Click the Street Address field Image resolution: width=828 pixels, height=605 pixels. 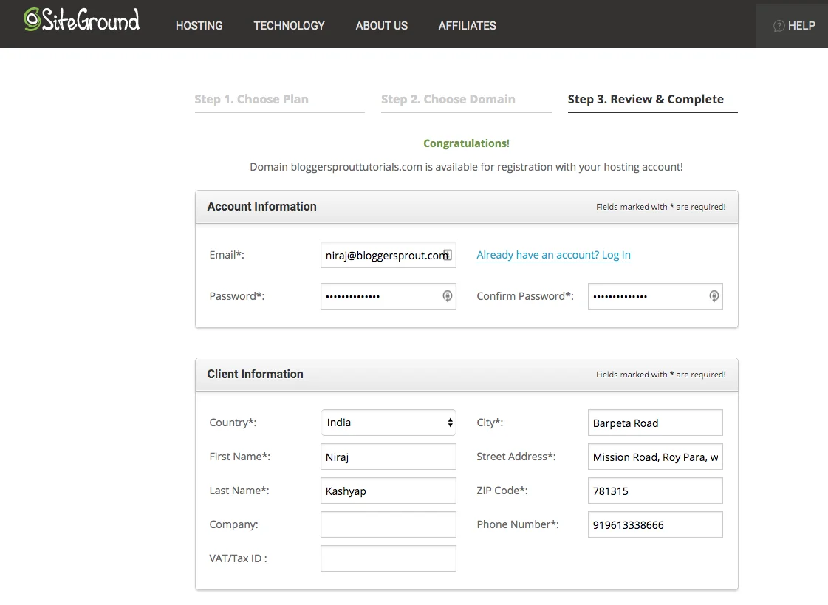654,457
